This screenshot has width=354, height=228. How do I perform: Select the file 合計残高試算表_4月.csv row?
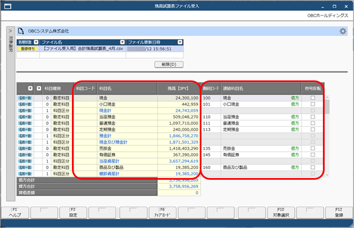100,49
